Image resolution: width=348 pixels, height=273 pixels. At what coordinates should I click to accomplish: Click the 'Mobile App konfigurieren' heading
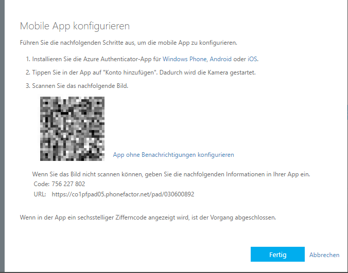75,26
